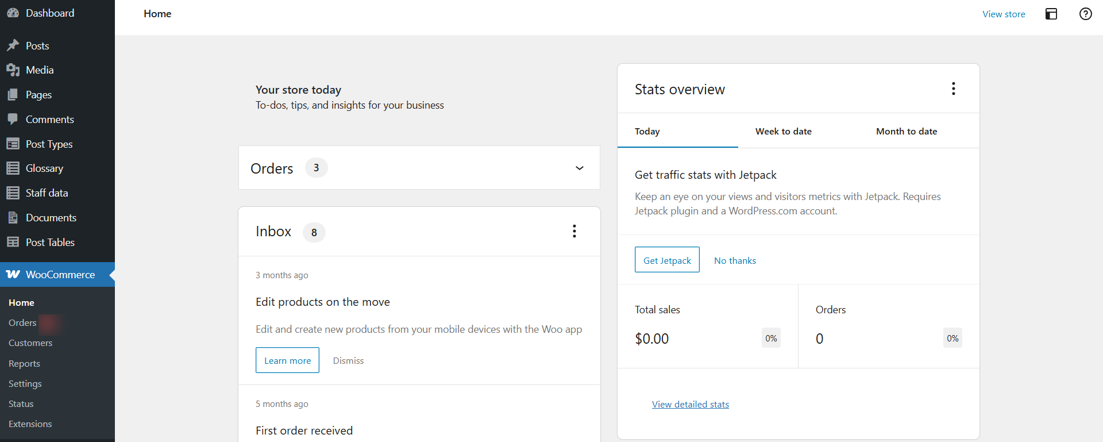Click the Staff data icon
Screen dimensions: 1103x442
click(13, 193)
